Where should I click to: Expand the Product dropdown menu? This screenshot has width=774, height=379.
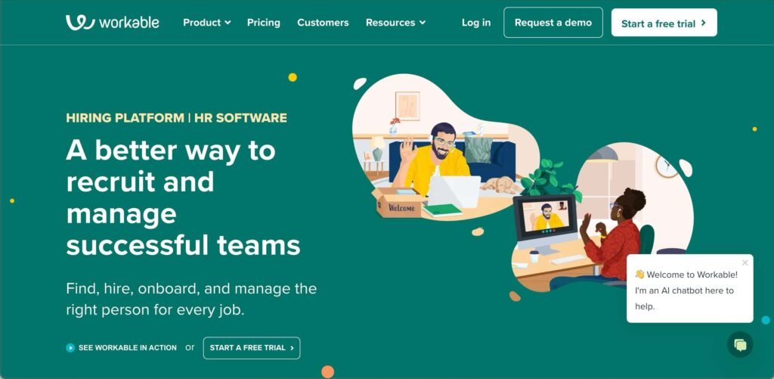click(x=207, y=23)
